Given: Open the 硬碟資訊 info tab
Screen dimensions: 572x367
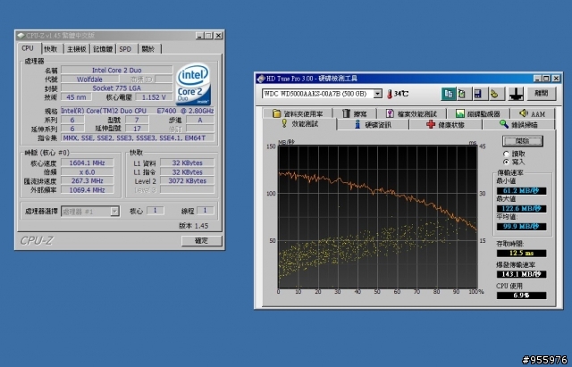Looking at the screenshot, I should click(x=373, y=125).
